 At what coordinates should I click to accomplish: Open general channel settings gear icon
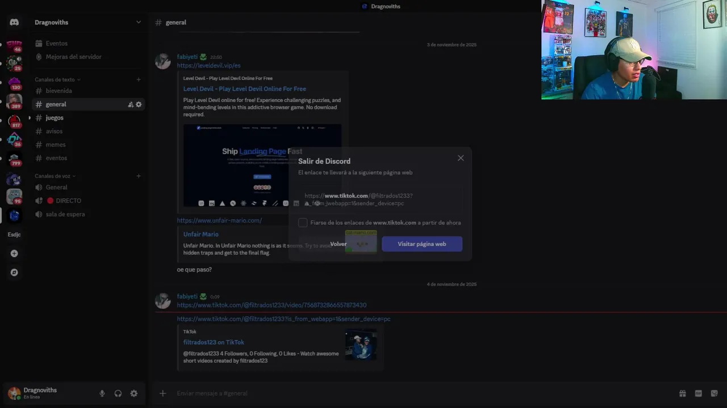139,104
